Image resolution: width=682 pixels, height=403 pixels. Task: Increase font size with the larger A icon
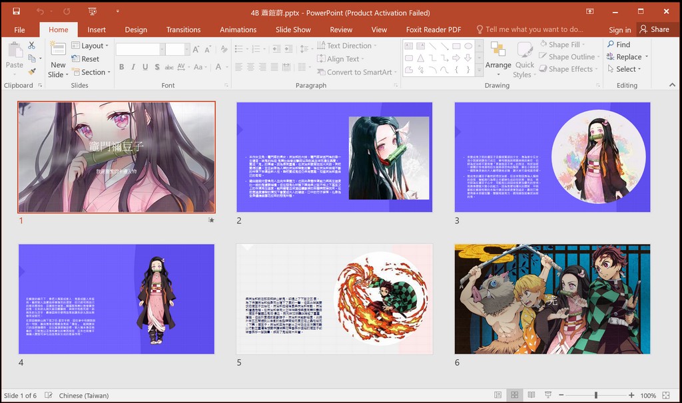(196, 49)
